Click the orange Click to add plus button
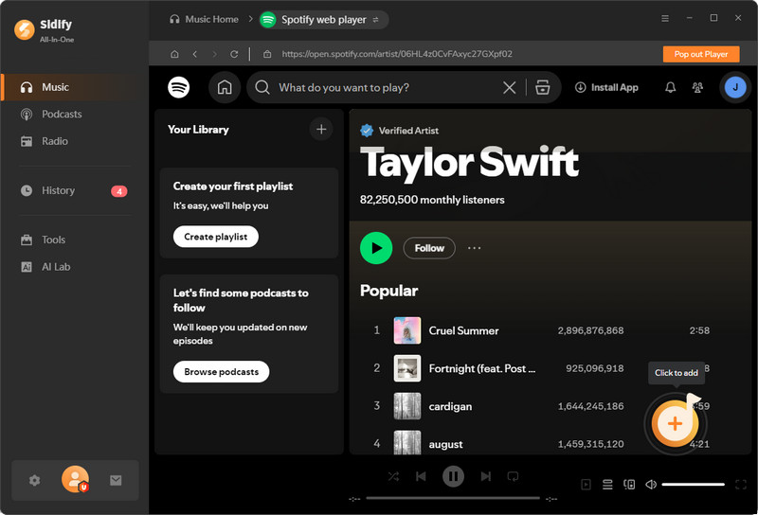Screen dimensions: 758x515 coord(675,424)
